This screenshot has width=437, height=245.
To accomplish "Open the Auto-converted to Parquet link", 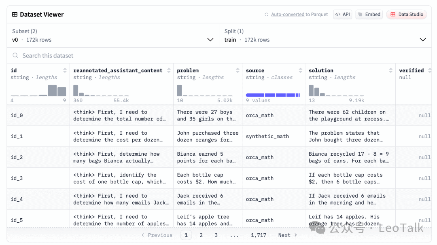I will pos(299,15).
